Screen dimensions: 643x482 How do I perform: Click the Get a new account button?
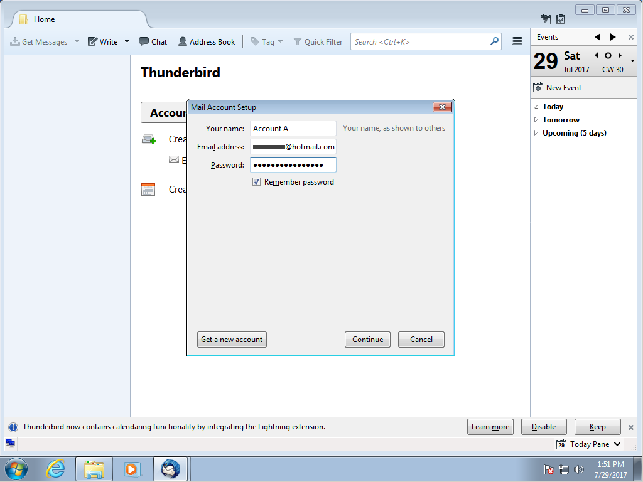point(232,340)
